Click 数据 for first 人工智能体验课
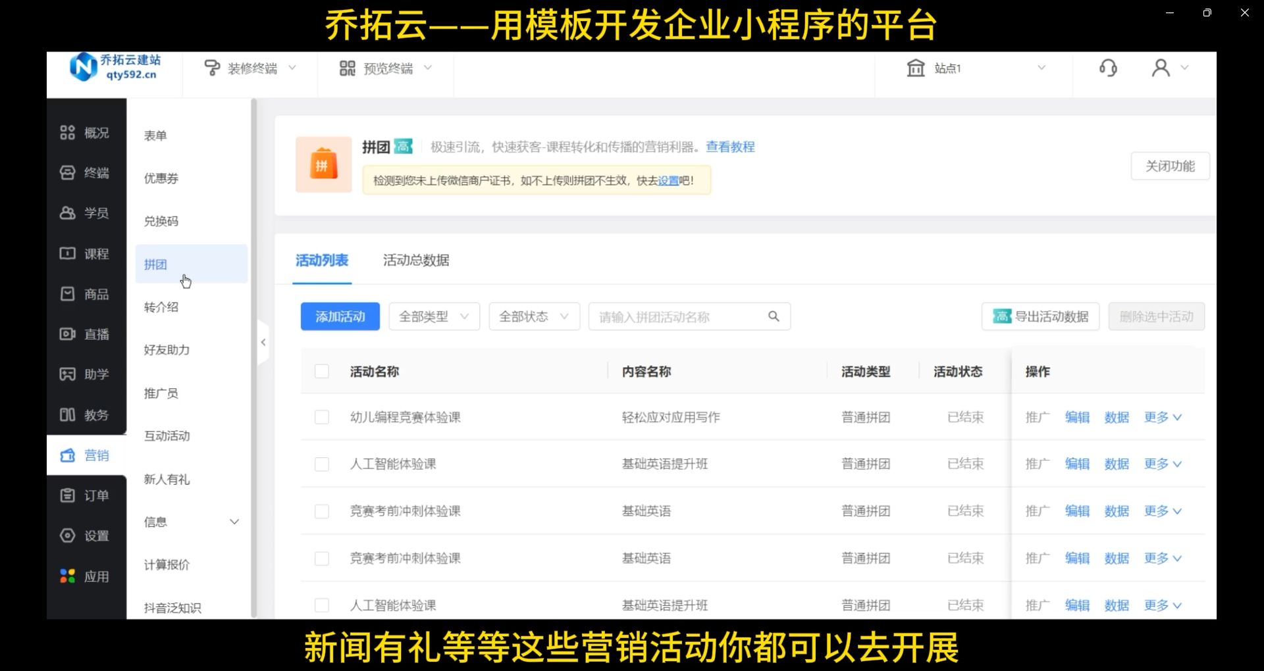 1117,464
